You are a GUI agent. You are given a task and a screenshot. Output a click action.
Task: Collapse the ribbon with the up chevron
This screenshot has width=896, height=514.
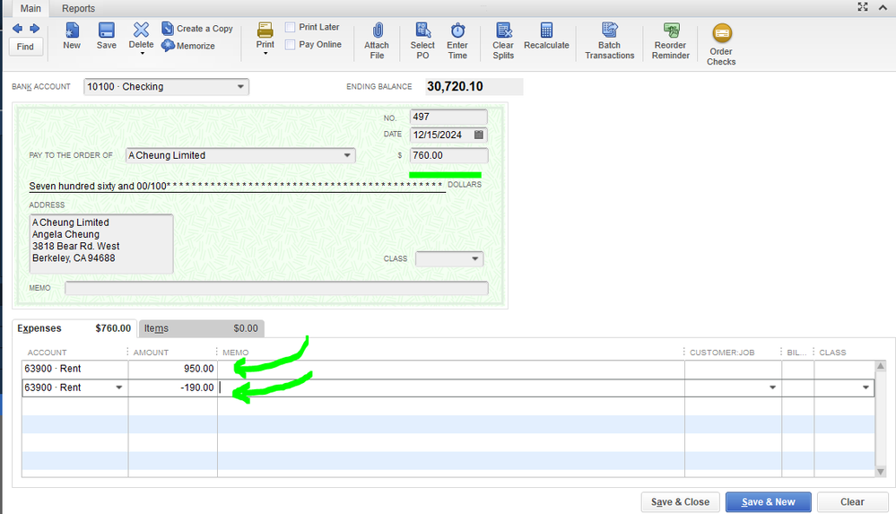point(883,7)
